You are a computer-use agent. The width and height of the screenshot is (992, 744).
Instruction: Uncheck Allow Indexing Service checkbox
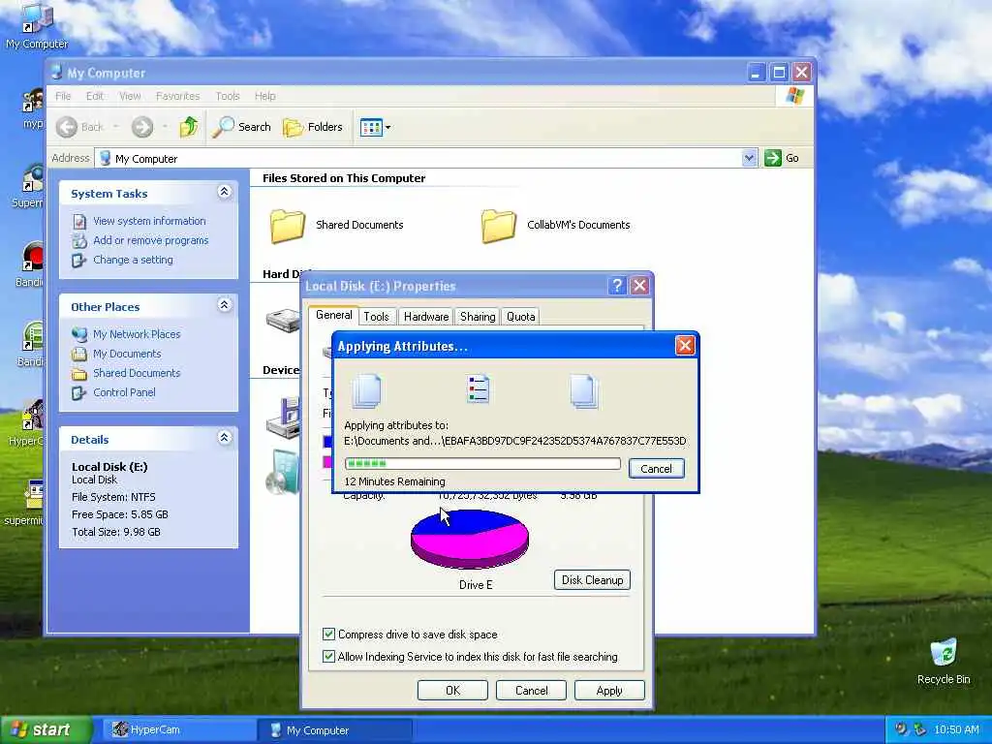click(x=328, y=656)
